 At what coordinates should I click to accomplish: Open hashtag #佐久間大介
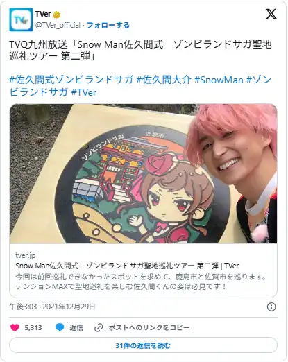tap(164, 80)
